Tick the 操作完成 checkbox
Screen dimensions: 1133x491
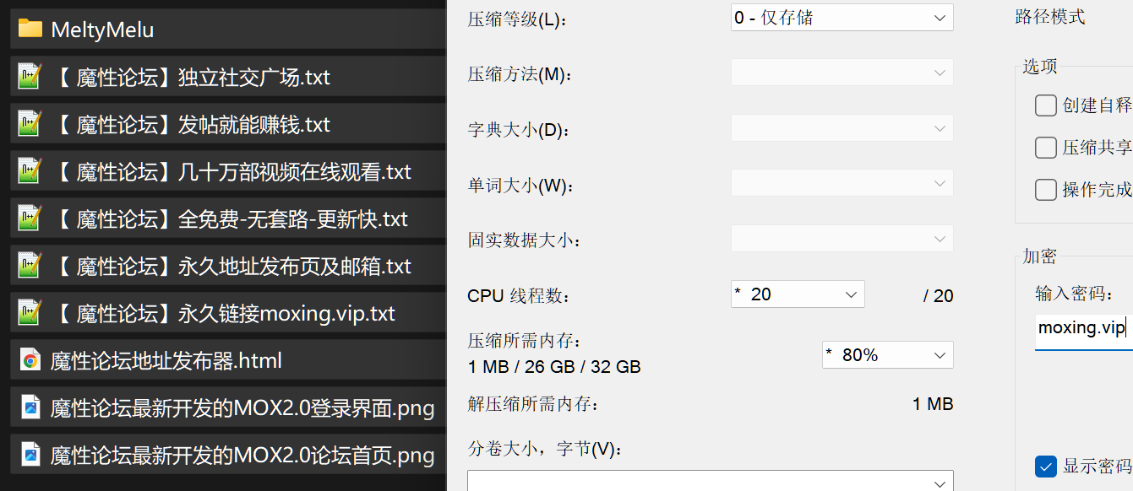coord(1046,189)
